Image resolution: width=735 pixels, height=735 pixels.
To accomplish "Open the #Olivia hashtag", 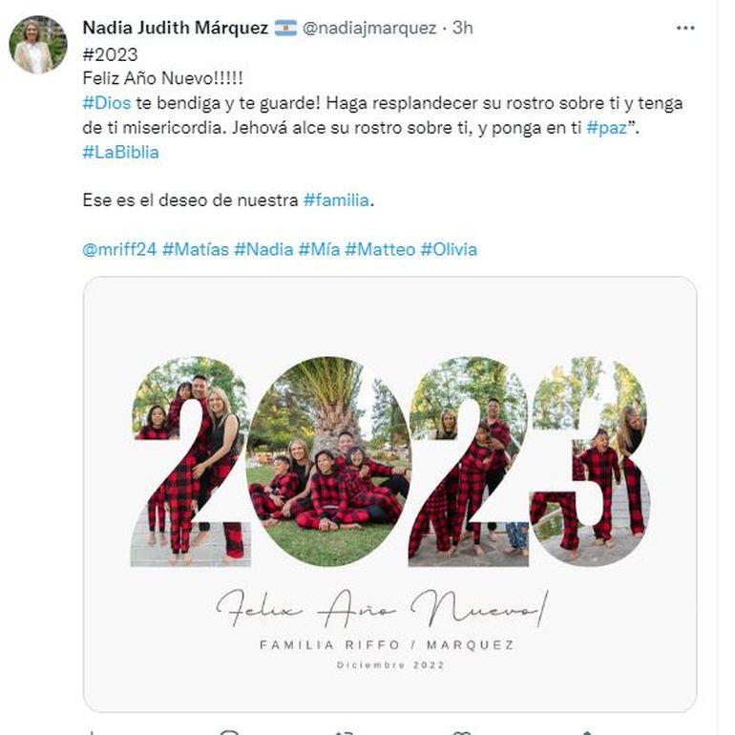I will [x=449, y=250].
